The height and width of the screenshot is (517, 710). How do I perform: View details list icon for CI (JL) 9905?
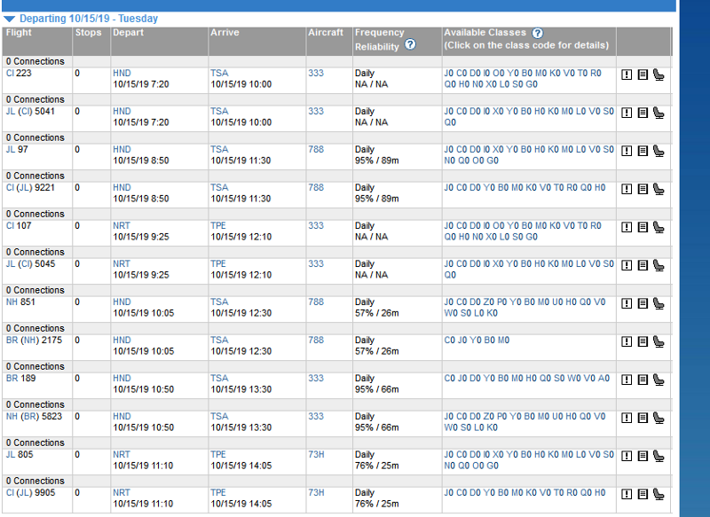[643, 494]
